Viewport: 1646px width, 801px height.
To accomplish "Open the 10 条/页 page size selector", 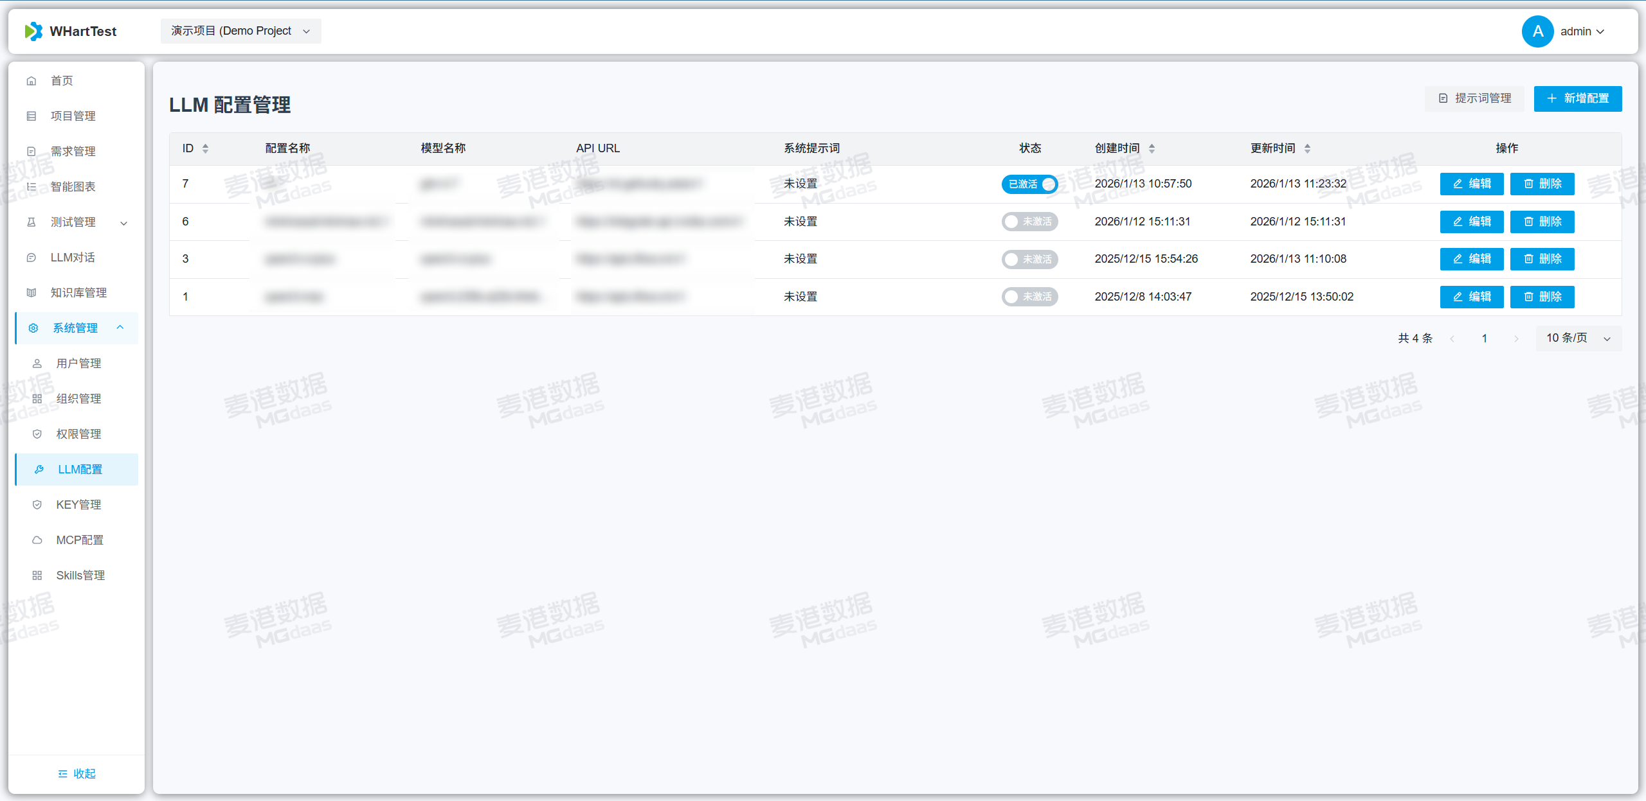I will click(1578, 339).
